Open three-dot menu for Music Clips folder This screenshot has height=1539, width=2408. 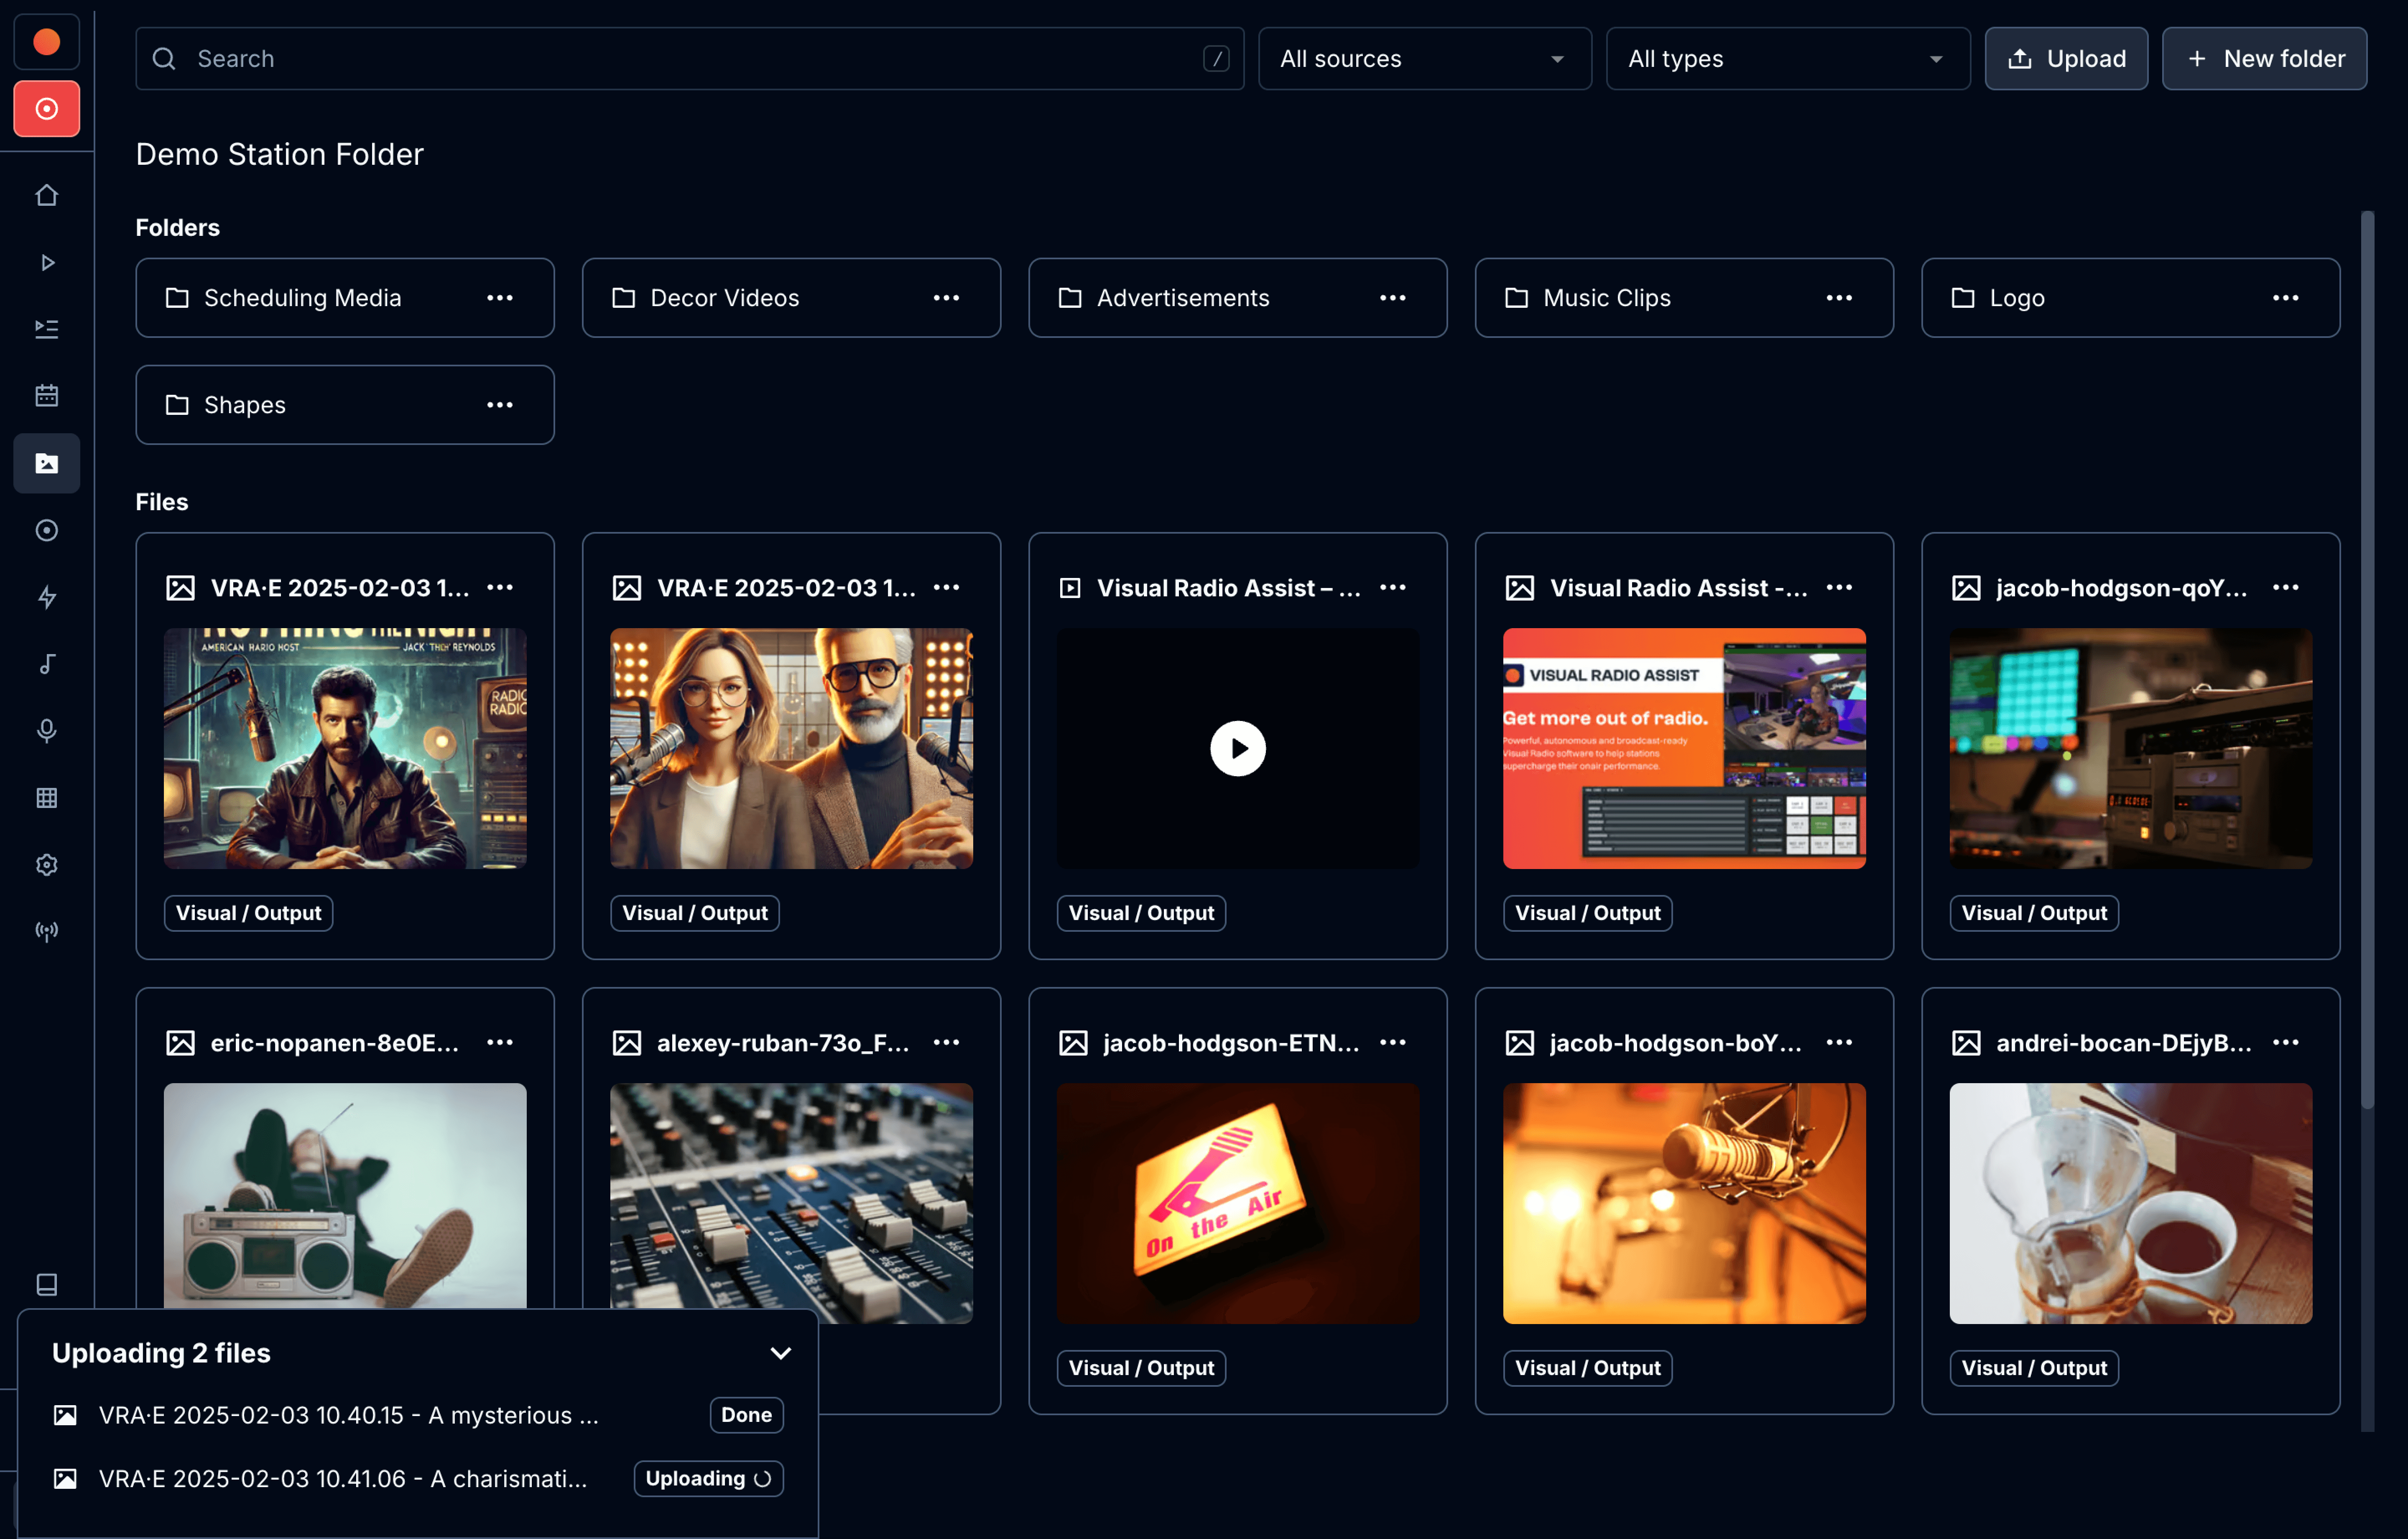click(x=1838, y=298)
